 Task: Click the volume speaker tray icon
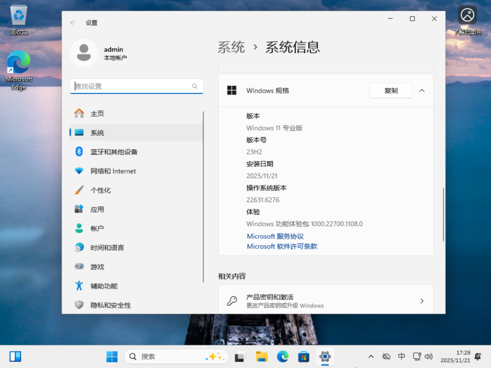coord(428,357)
